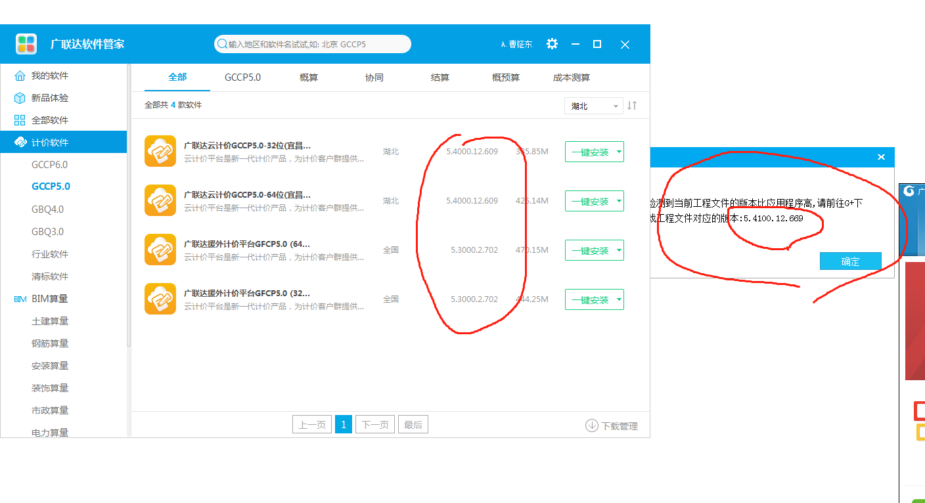Click the software search input field
925x503 pixels.
pyautogui.click(x=313, y=44)
